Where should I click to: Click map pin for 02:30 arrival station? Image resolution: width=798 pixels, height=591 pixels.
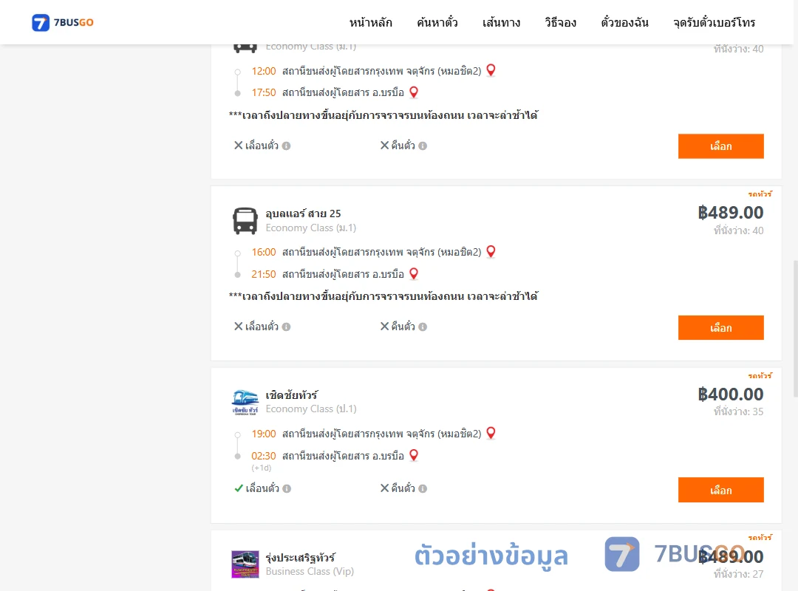[414, 455]
